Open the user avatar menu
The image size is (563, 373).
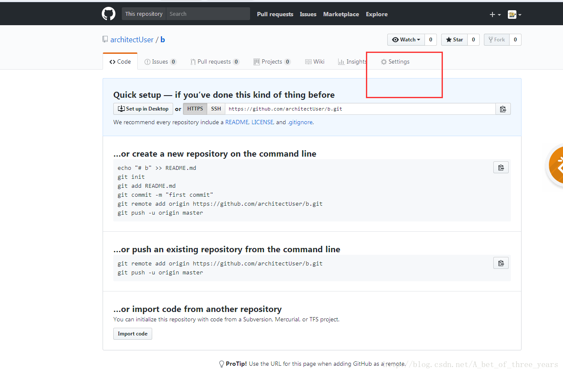click(514, 15)
